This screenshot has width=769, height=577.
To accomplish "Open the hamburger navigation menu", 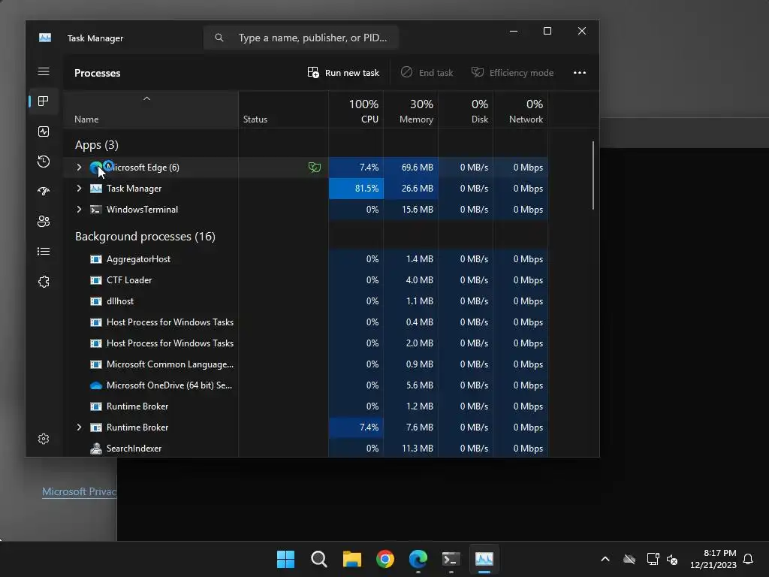I will tap(43, 71).
